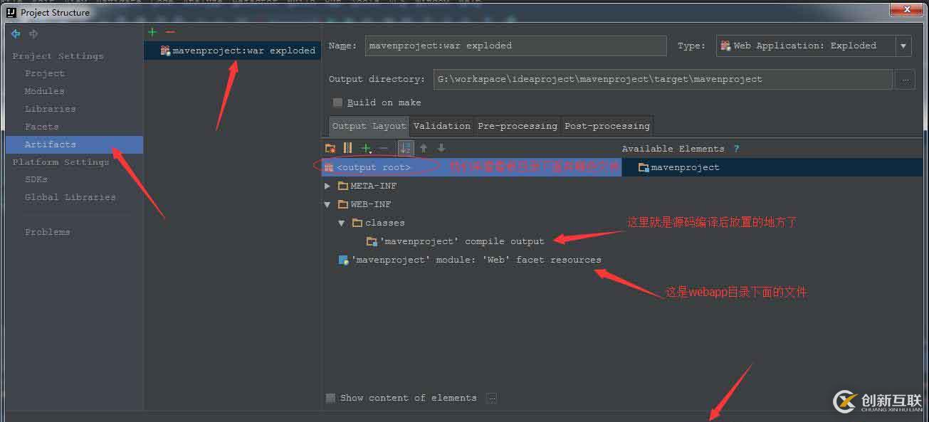The height and width of the screenshot is (422, 929).
Task: Click the war exploded artifact icon in the list
Action: 165,51
